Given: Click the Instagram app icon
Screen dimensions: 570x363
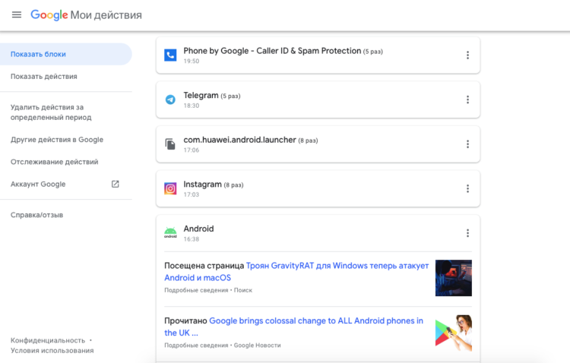Looking at the screenshot, I should tap(170, 188).
